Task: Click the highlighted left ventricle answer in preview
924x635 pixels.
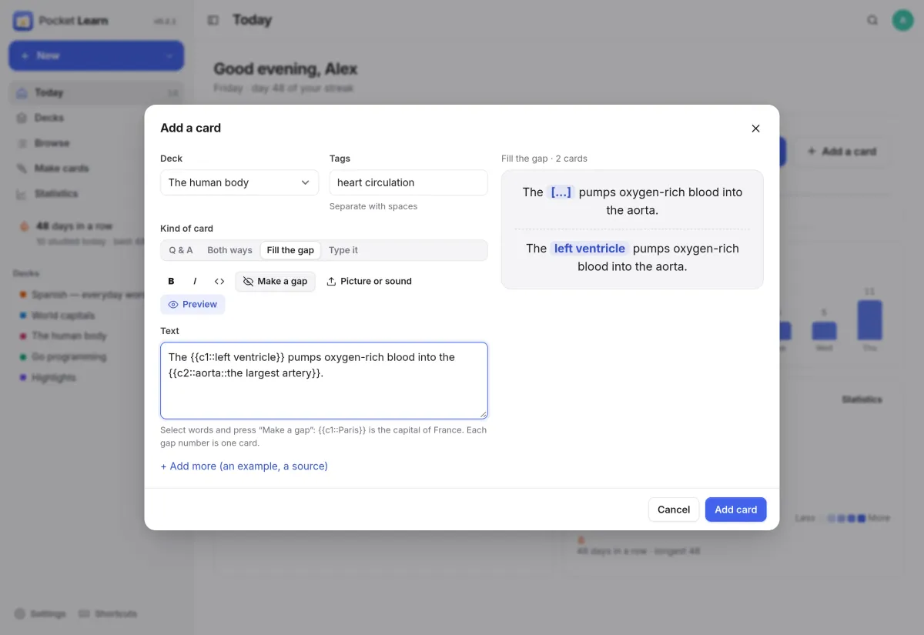Action: pos(590,249)
